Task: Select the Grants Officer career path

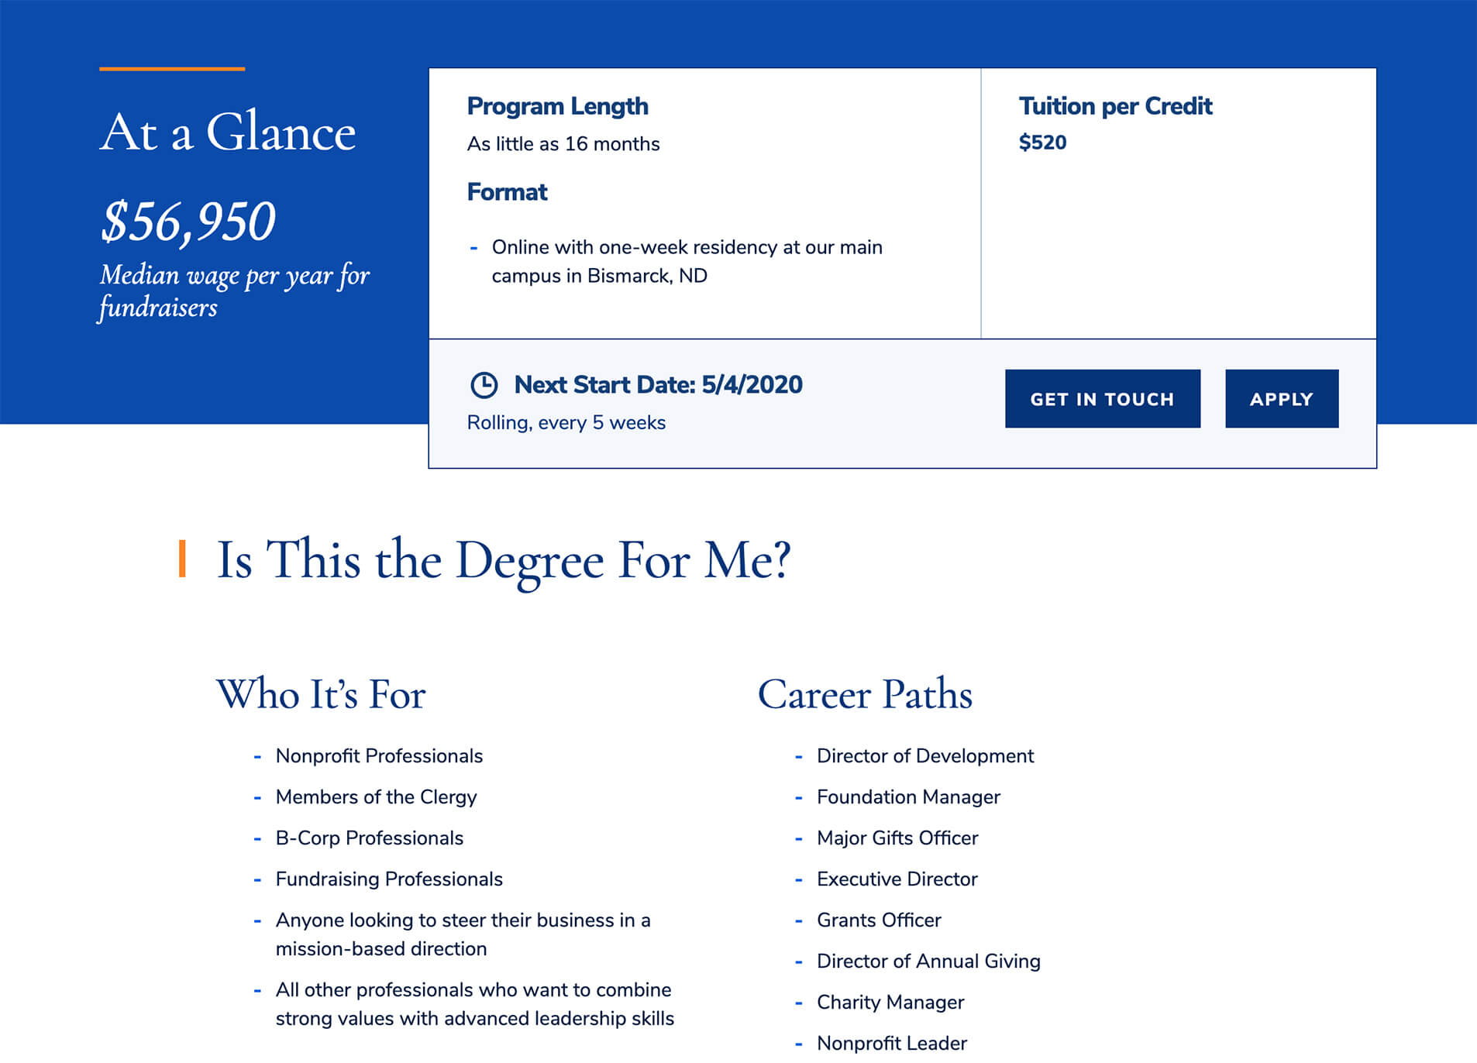Action: 878,920
